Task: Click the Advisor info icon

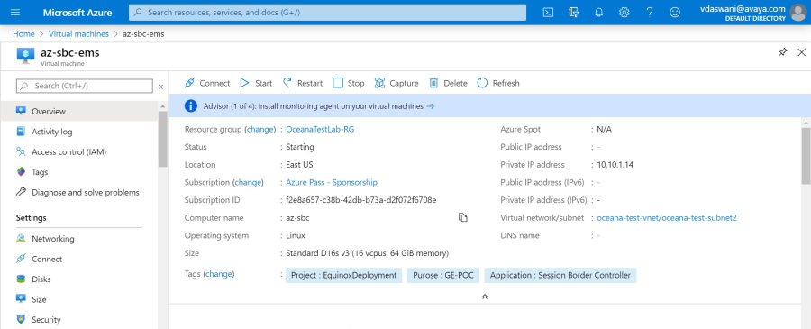Action: (x=191, y=106)
